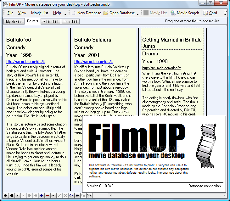Jump forward multiple records with double-right arrow
This screenshot has height=201, width=230.
click(x=30, y=195)
